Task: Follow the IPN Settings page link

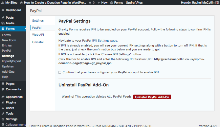Action: coord(105,41)
